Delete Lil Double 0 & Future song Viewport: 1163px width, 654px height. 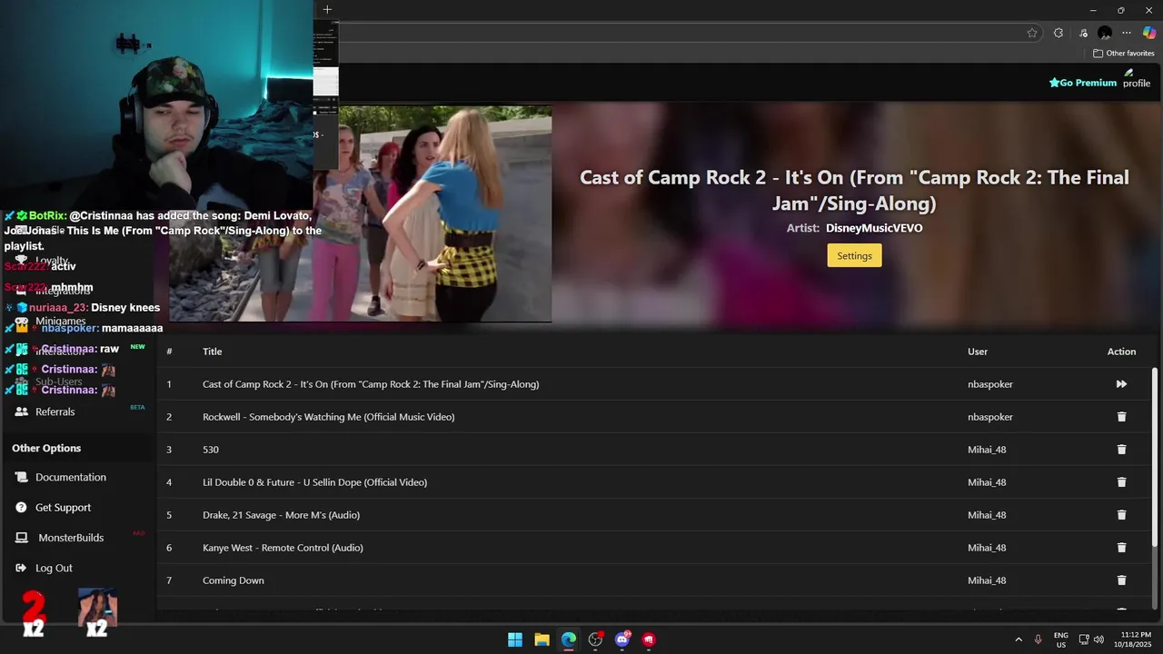[1121, 482]
